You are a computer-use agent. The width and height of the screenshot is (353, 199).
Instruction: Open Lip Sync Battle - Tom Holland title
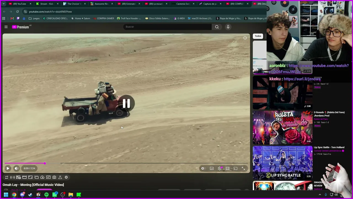point(329,148)
